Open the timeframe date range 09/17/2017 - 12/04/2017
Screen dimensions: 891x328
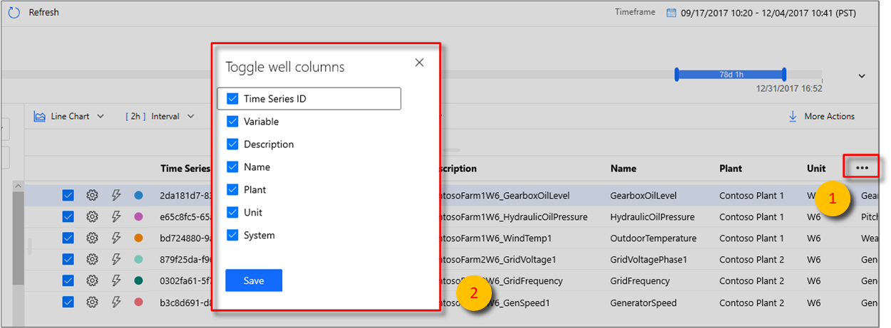[x=768, y=13]
